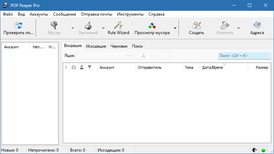Screen dimensions: 274x154
Task: Click the X filter button next to Ящик
Action: pos(143,56)
